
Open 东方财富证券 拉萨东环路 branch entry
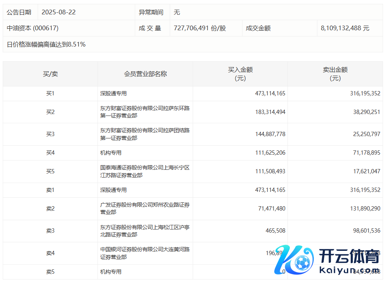point(145,112)
